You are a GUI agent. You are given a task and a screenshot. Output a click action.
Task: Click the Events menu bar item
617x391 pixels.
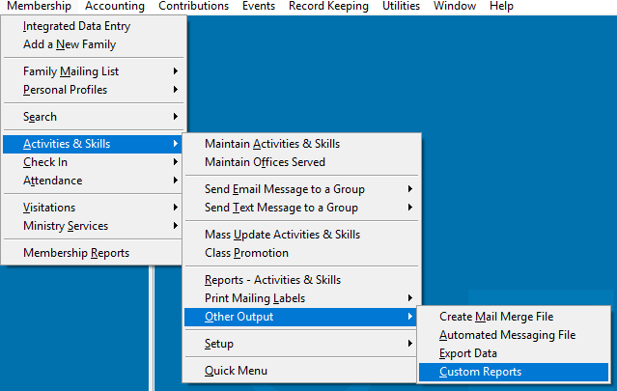coord(258,7)
